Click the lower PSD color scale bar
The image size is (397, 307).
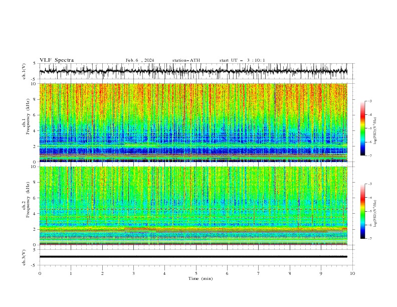pos(362,211)
